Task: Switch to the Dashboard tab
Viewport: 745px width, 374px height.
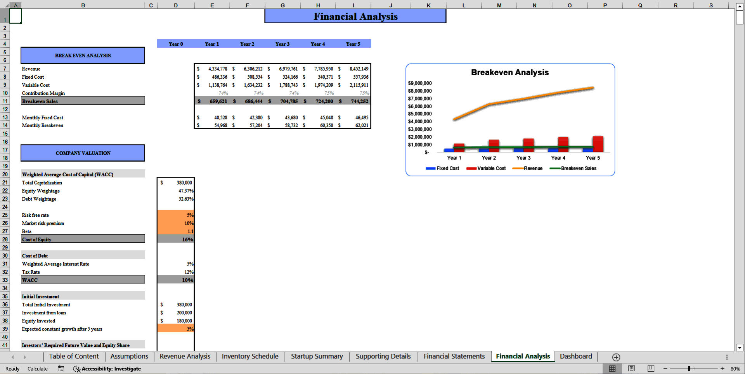Action: point(576,356)
